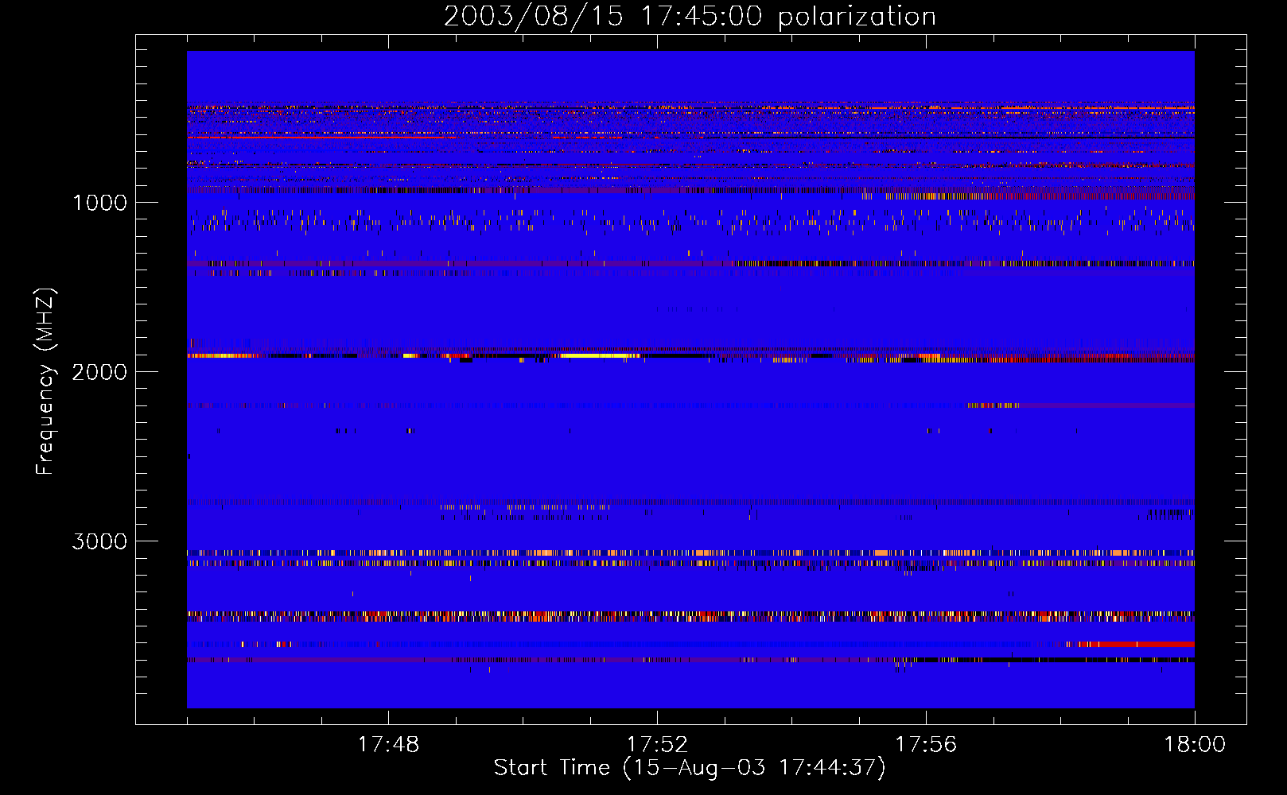This screenshot has width=1287, height=795.
Task: Click the 17:56 time tick label
Action: click(x=926, y=745)
